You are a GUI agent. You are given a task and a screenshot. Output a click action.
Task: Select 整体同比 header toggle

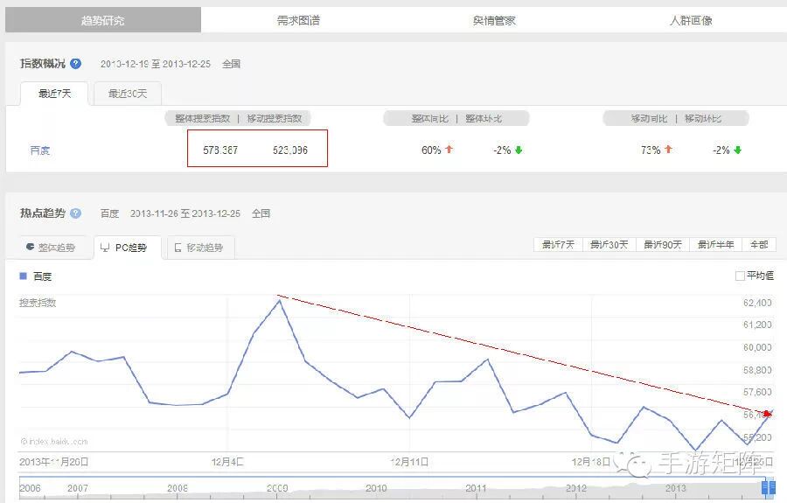click(x=429, y=118)
